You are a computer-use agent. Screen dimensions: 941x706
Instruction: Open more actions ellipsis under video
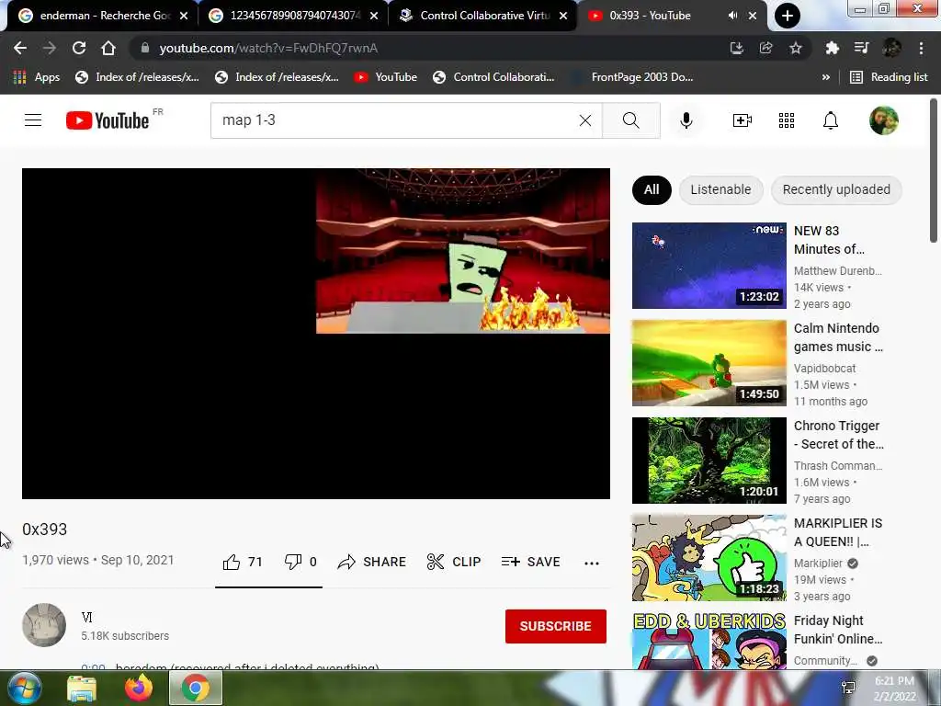[591, 564]
